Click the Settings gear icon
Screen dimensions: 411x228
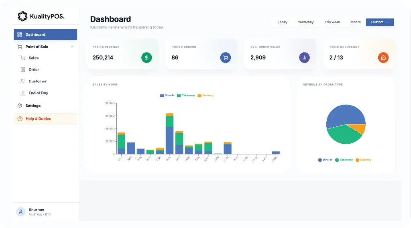point(20,106)
